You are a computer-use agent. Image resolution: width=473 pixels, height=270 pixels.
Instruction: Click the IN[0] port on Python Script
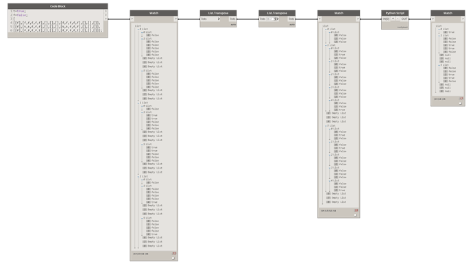[x=386, y=19]
